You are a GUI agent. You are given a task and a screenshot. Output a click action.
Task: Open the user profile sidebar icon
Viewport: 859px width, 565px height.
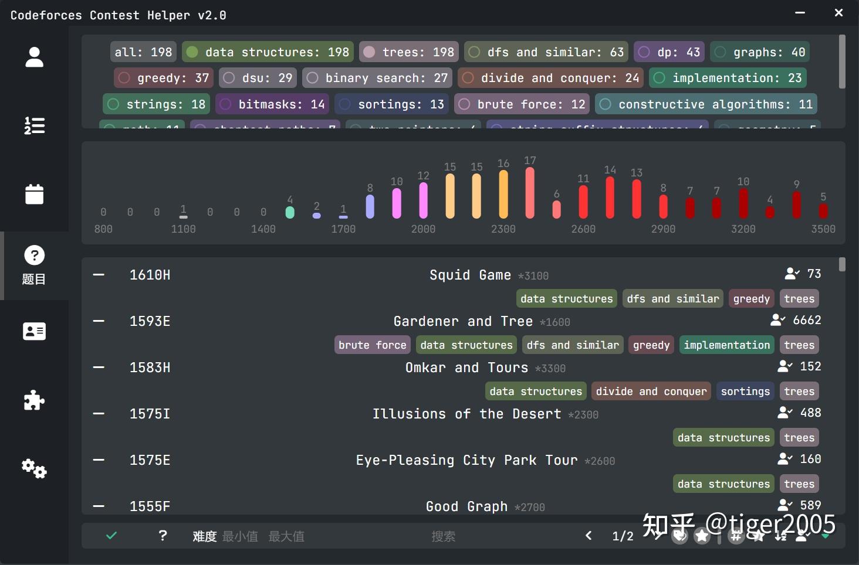34,56
